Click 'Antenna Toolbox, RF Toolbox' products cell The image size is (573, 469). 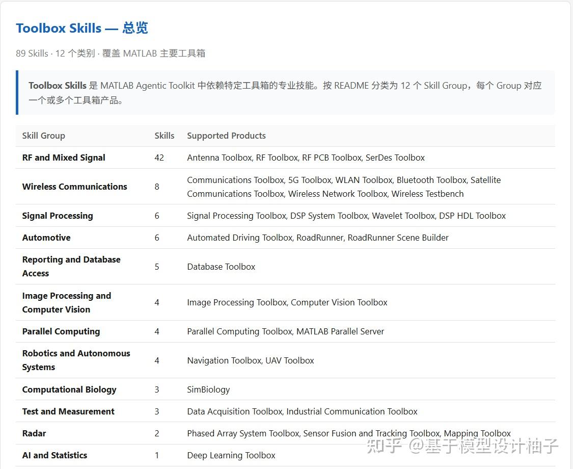coord(306,158)
